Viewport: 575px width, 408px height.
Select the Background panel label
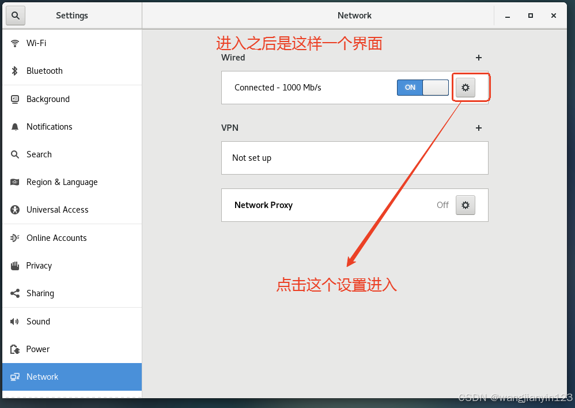point(48,99)
